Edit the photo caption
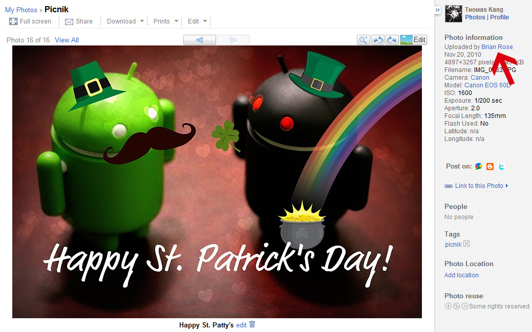 coord(241,325)
